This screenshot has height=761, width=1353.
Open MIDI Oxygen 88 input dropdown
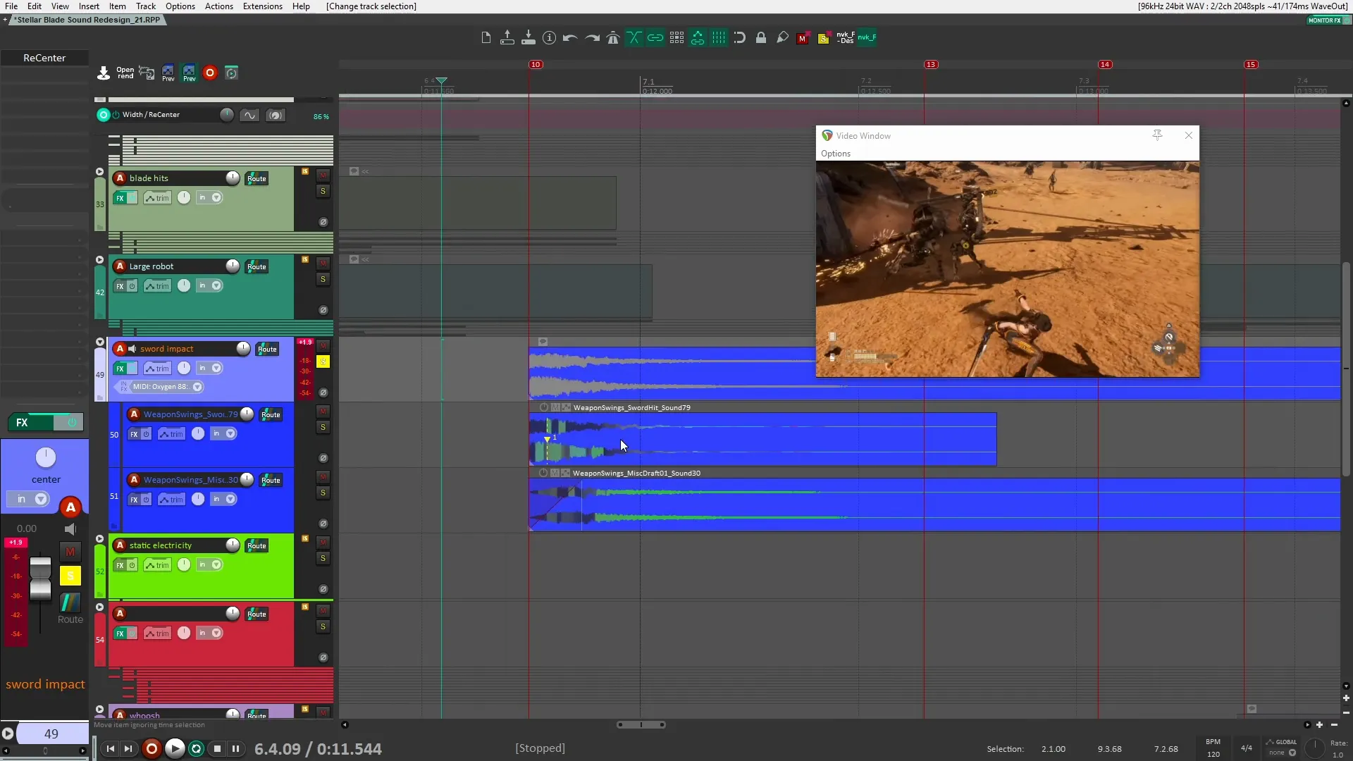point(197,387)
